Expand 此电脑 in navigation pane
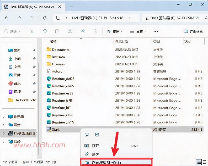 4,117
